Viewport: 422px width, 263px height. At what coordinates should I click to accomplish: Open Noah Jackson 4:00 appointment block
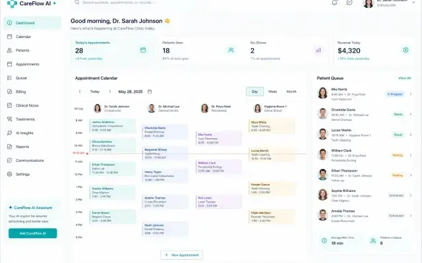[x=165, y=229]
